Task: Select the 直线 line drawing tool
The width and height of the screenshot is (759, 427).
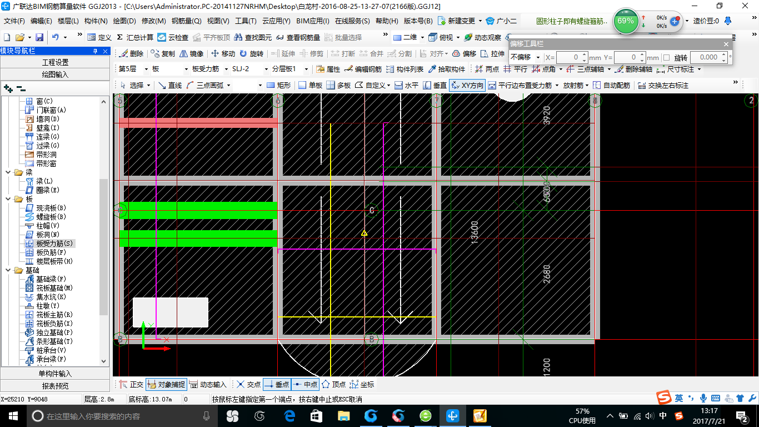Action: (169, 85)
